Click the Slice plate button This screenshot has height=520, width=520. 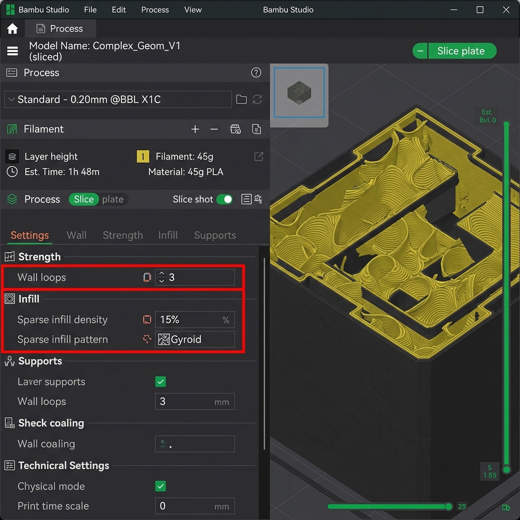[462, 51]
